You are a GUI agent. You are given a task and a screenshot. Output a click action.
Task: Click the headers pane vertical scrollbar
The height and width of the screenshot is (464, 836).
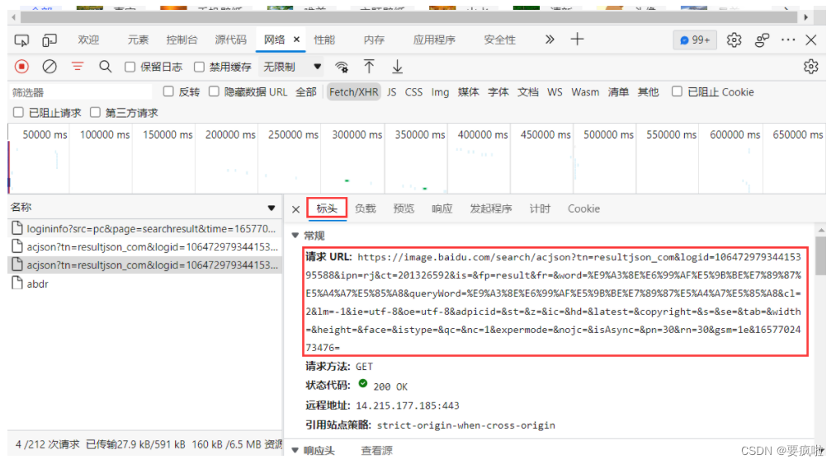click(821, 255)
